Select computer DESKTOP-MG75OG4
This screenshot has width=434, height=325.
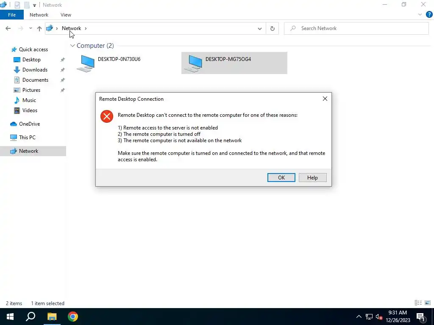(x=234, y=63)
